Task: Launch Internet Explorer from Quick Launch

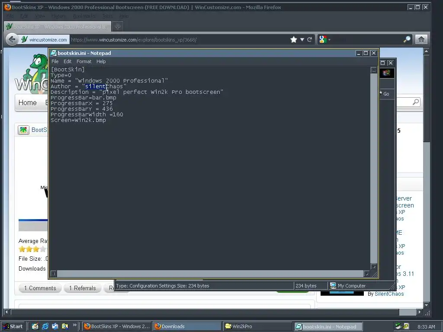Action: click(x=45, y=326)
